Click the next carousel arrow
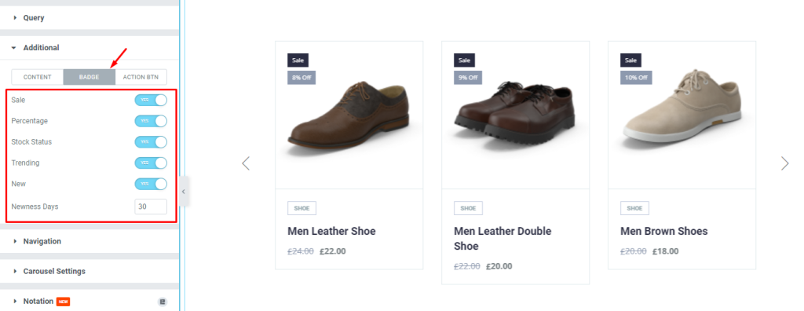 point(784,163)
